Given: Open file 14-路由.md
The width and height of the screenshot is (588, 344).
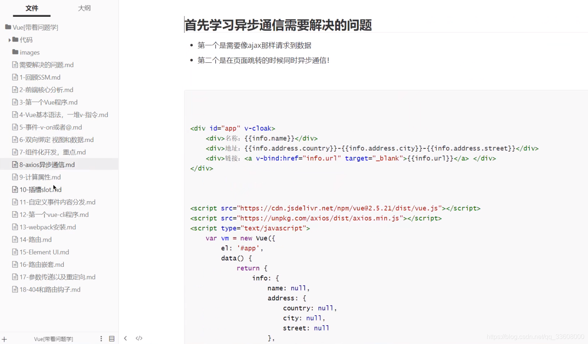Looking at the screenshot, I should pyautogui.click(x=36, y=239).
